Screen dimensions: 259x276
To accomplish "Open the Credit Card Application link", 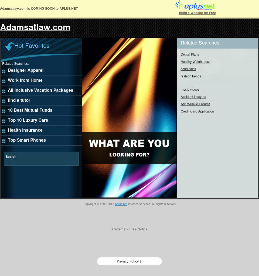I will click(197, 111).
